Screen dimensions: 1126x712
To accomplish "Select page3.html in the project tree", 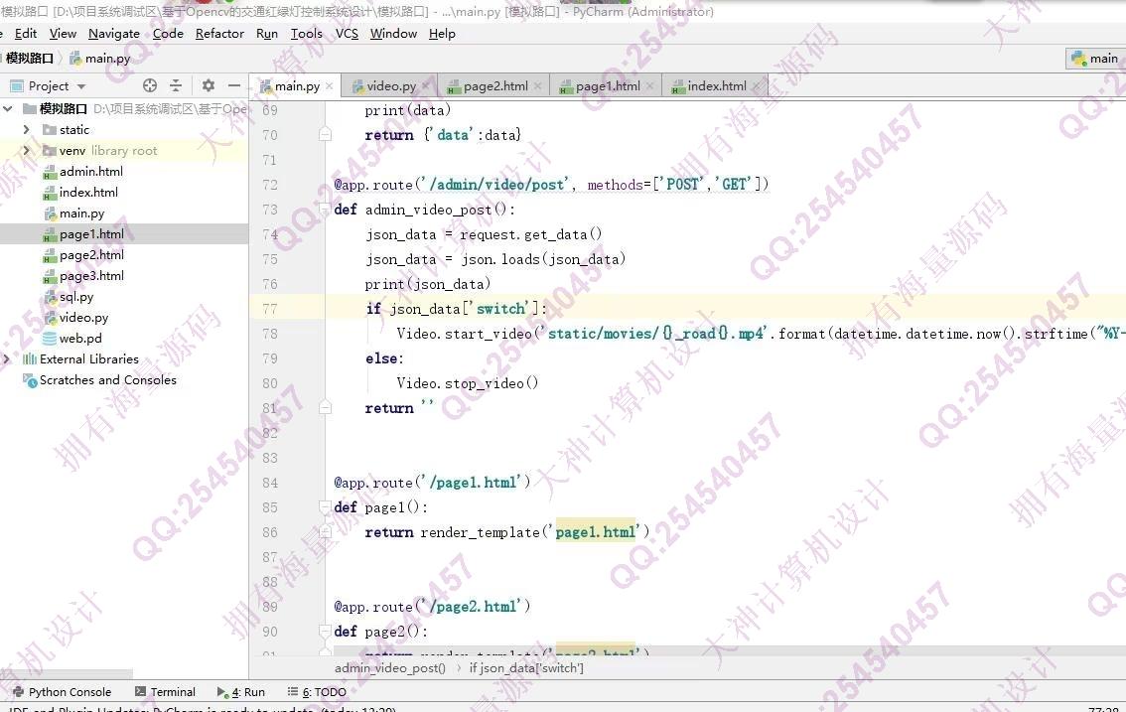I will coord(91,275).
